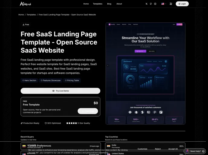The image size is (208, 155).
Task: Open the Need Help? chat widget
Action: pos(195,151)
